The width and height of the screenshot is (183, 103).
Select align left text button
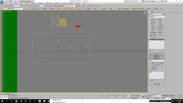click(156, 63)
